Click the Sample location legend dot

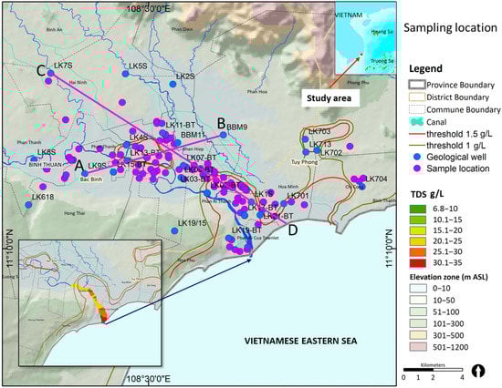coord(417,168)
